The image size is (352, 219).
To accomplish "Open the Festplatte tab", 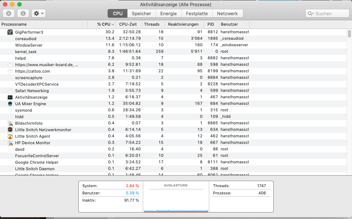I will tap(197, 13).
